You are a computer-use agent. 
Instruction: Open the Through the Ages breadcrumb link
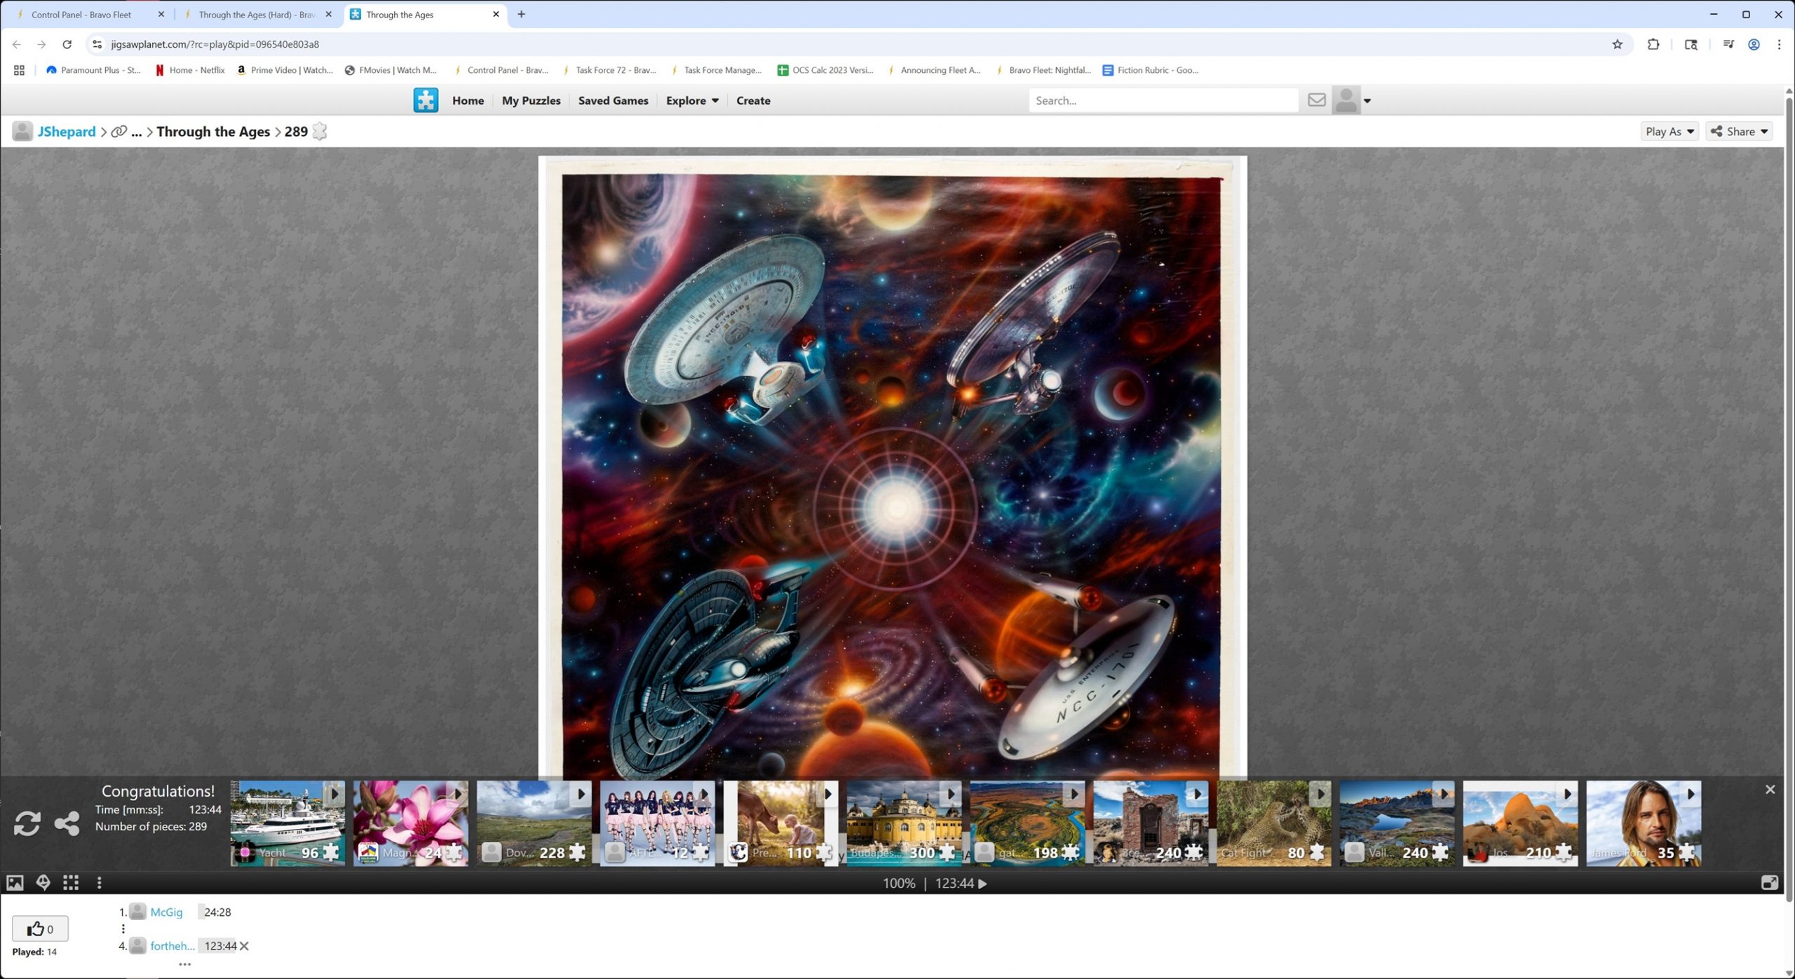click(x=213, y=131)
